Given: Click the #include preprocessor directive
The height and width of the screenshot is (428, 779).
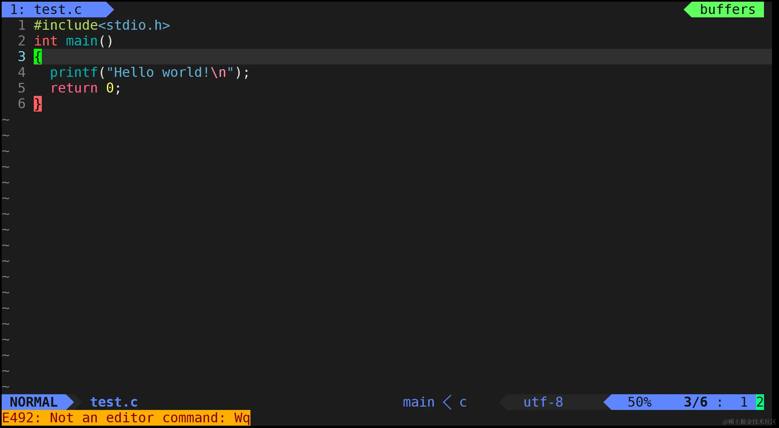Looking at the screenshot, I should (66, 25).
